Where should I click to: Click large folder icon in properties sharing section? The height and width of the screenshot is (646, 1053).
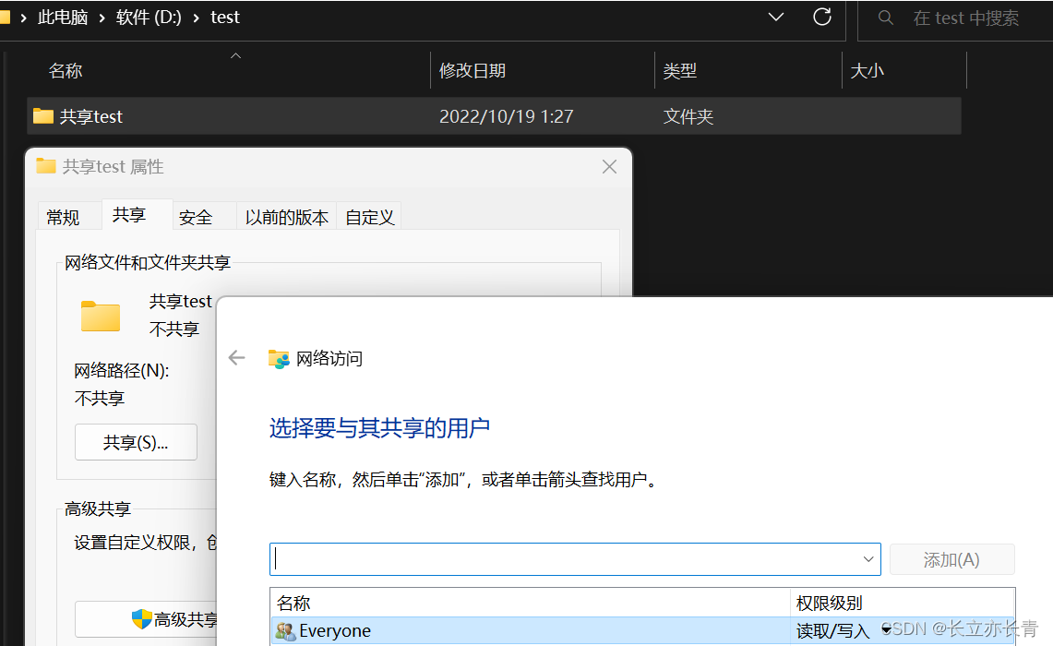click(101, 316)
